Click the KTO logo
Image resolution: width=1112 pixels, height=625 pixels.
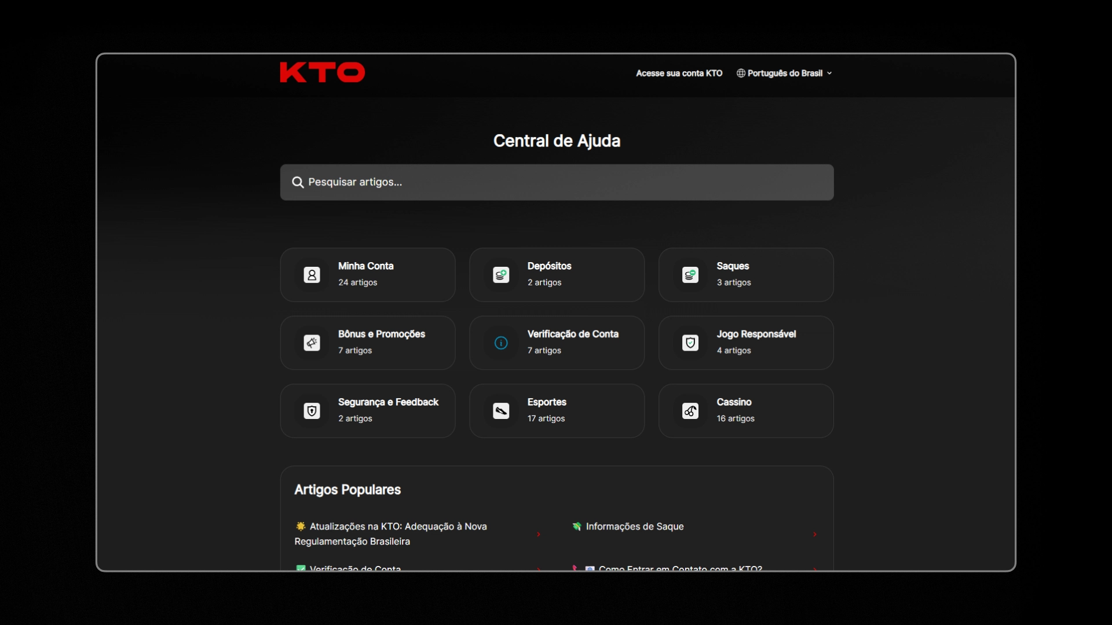[x=322, y=72]
